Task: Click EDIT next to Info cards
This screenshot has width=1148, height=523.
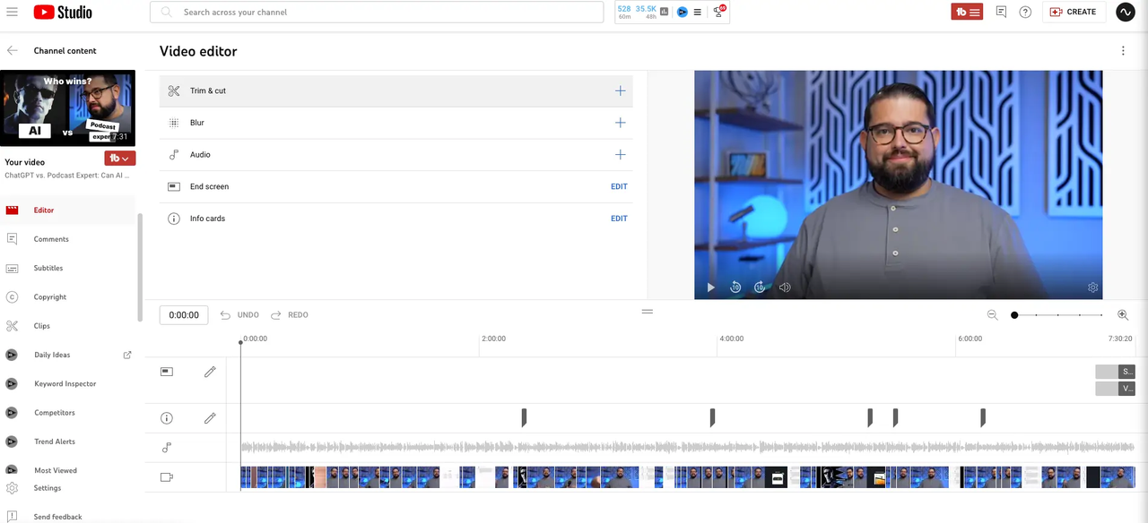Action: 619,219
